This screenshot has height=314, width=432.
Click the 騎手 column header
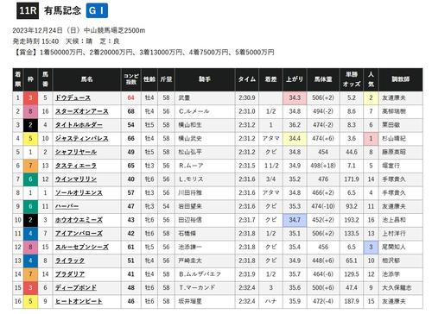click(205, 79)
